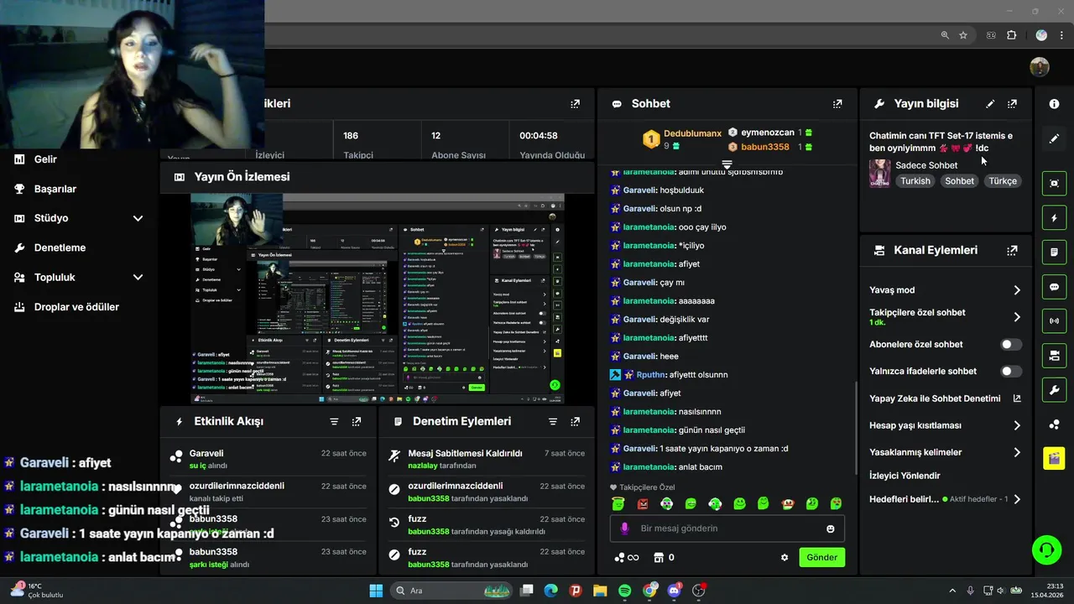The image size is (1074, 604).
Task: Click Dedublumanx in chat leaderboard
Action: (692, 133)
